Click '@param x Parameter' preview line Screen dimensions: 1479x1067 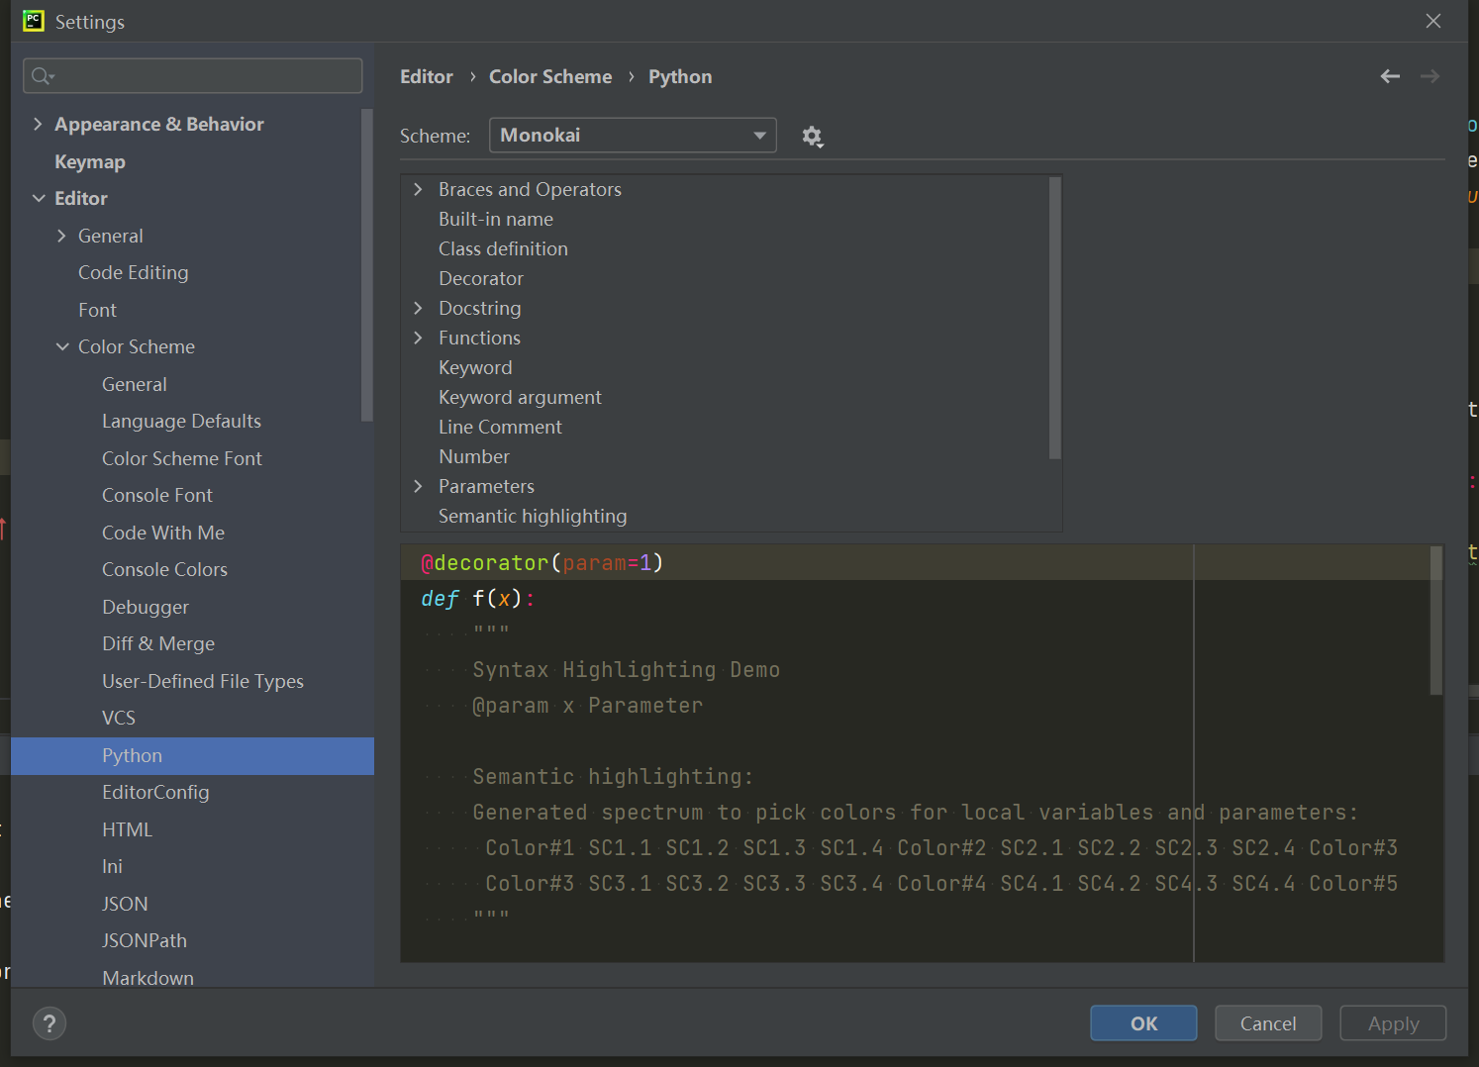click(x=588, y=705)
